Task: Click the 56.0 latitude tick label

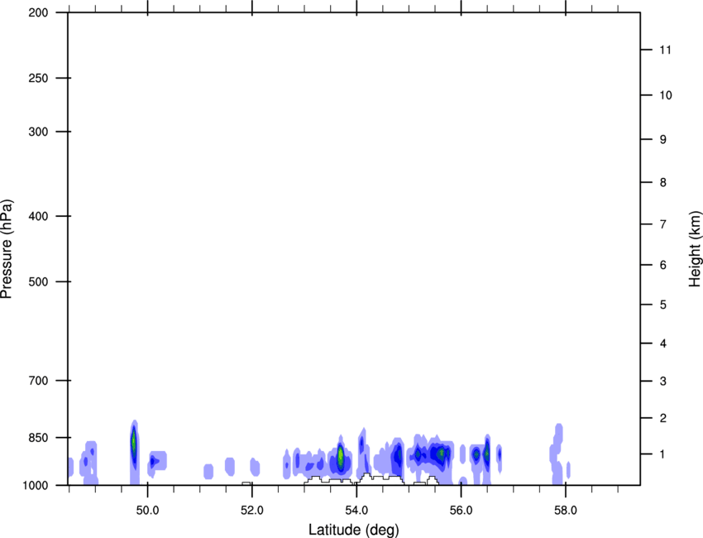Action: pyautogui.click(x=461, y=511)
